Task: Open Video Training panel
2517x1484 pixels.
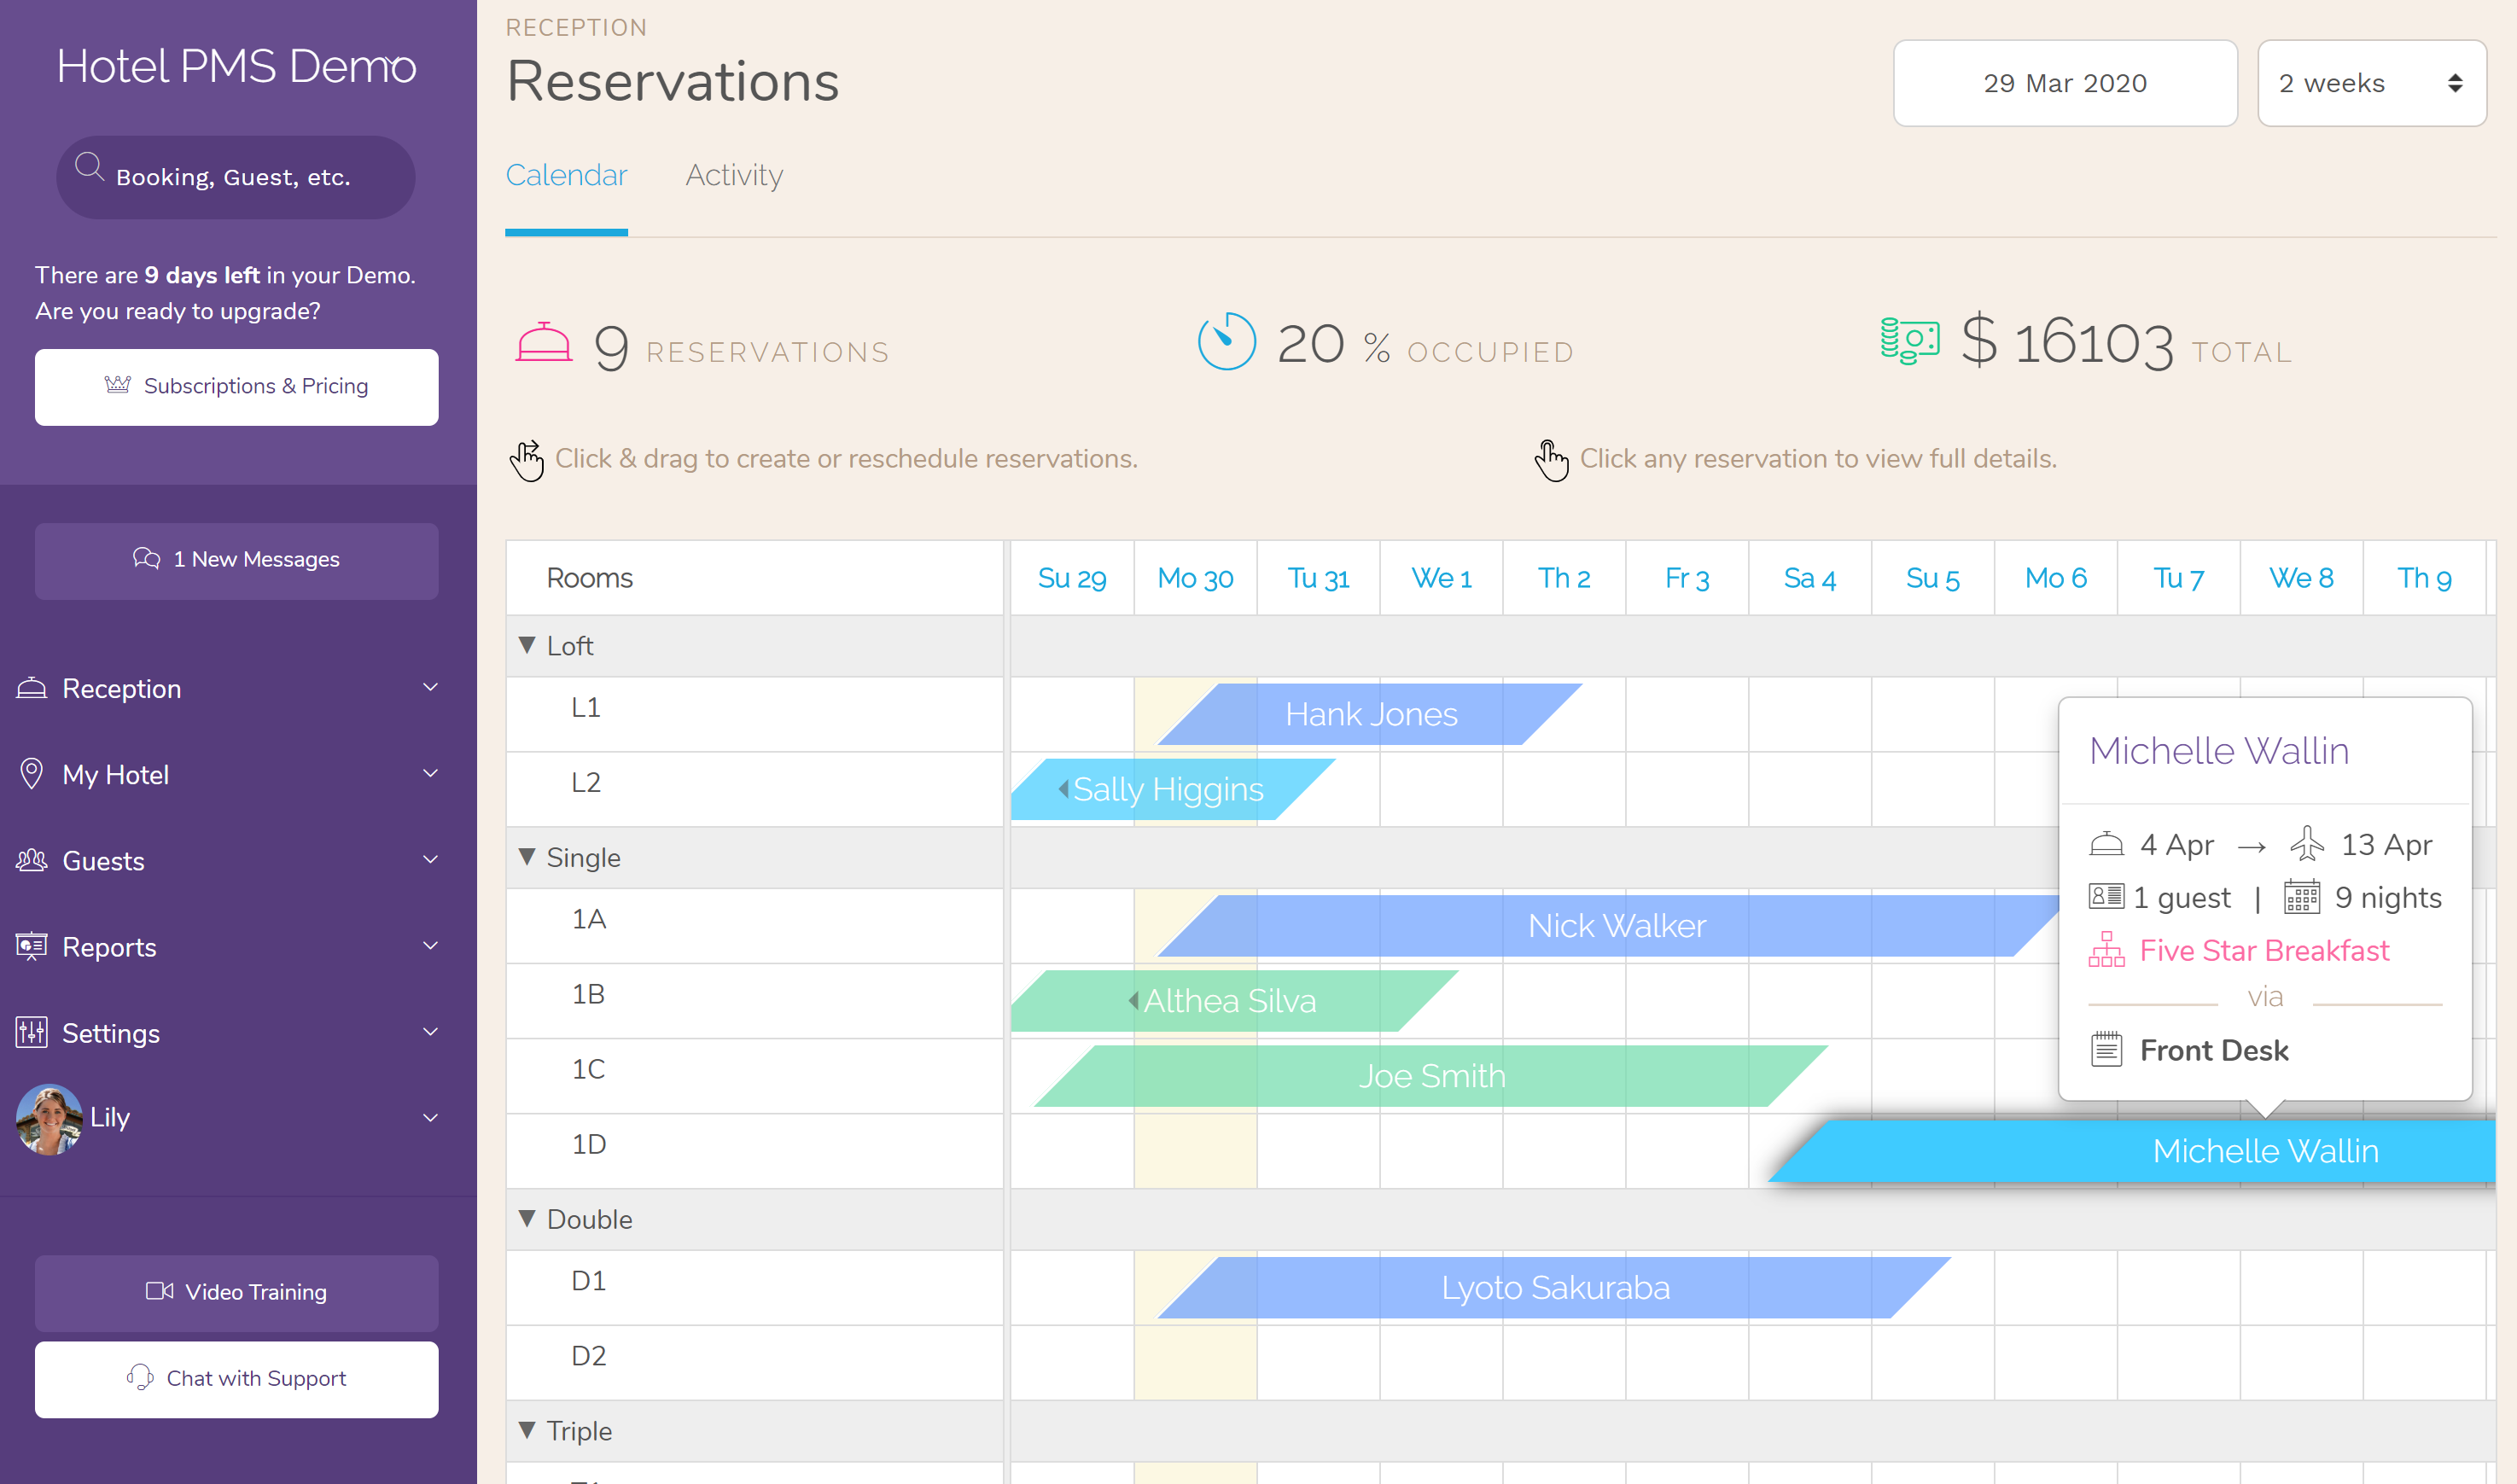Action: click(x=236, y=1291)
